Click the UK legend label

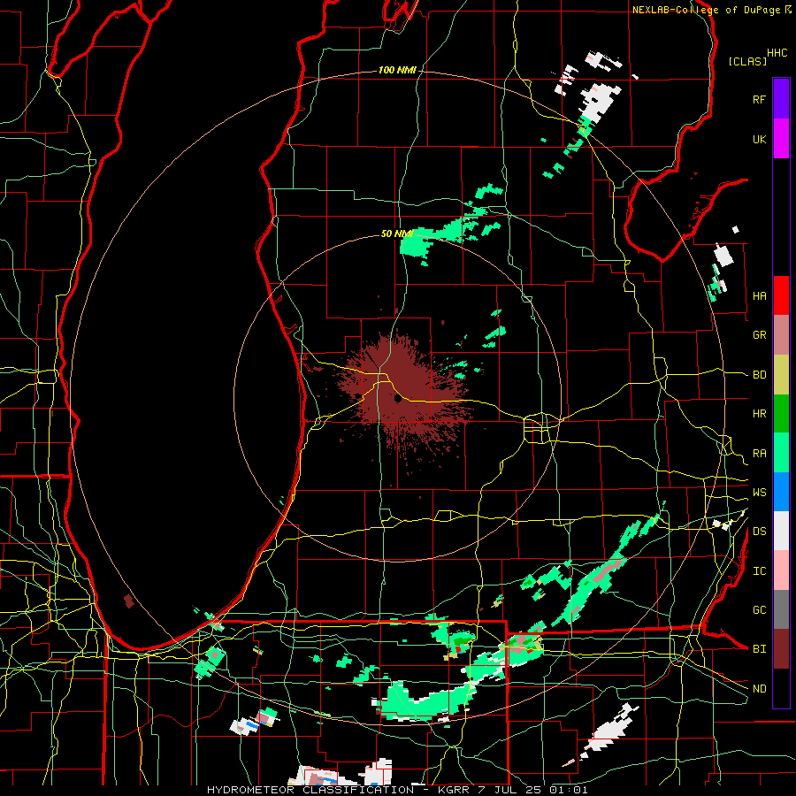tap(759, 139)
